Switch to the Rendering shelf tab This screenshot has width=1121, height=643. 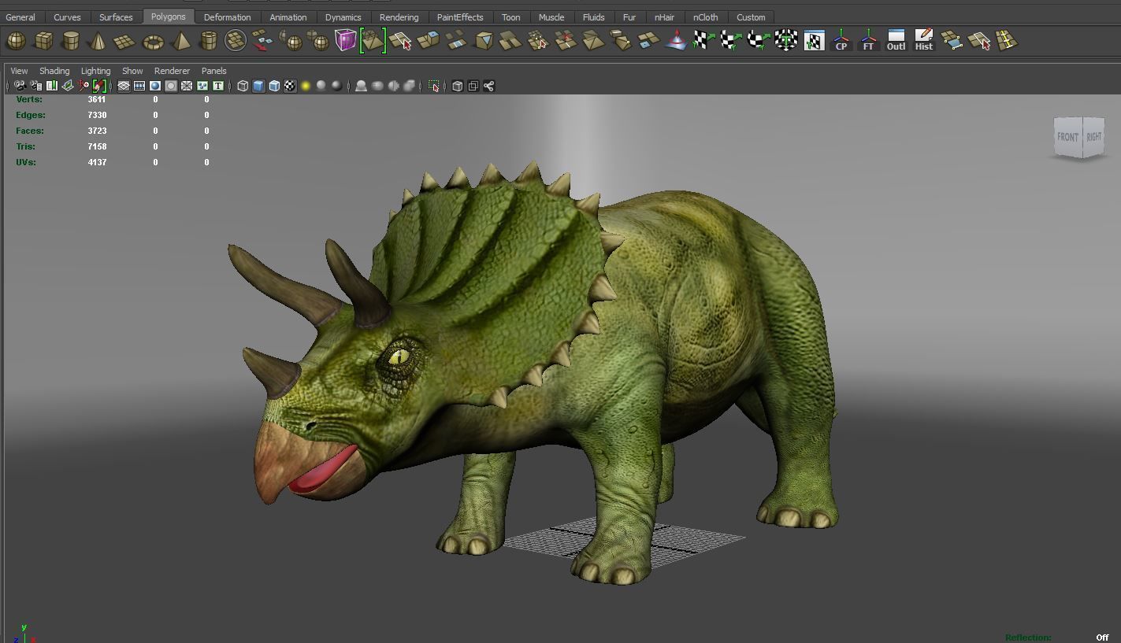point(399,17)
